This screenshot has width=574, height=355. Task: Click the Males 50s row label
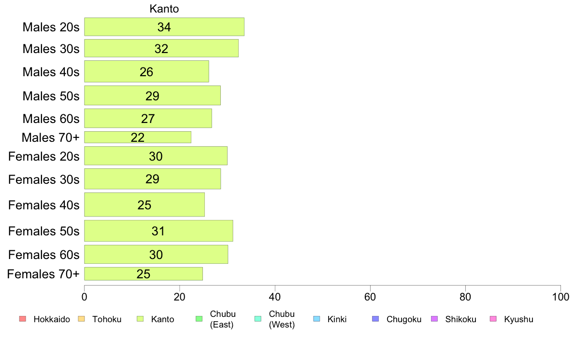pyautogui.click(x=51, y=96)
